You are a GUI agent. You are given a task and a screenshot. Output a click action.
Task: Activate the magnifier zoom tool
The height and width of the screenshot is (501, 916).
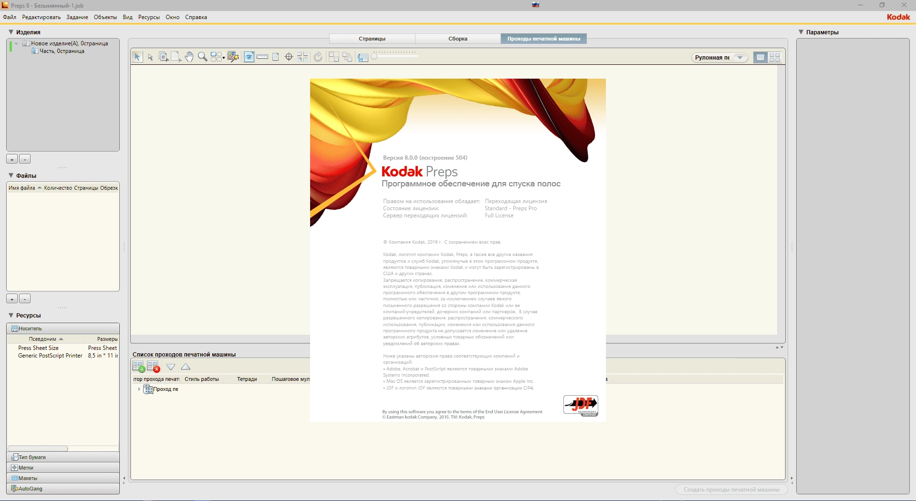202,57
